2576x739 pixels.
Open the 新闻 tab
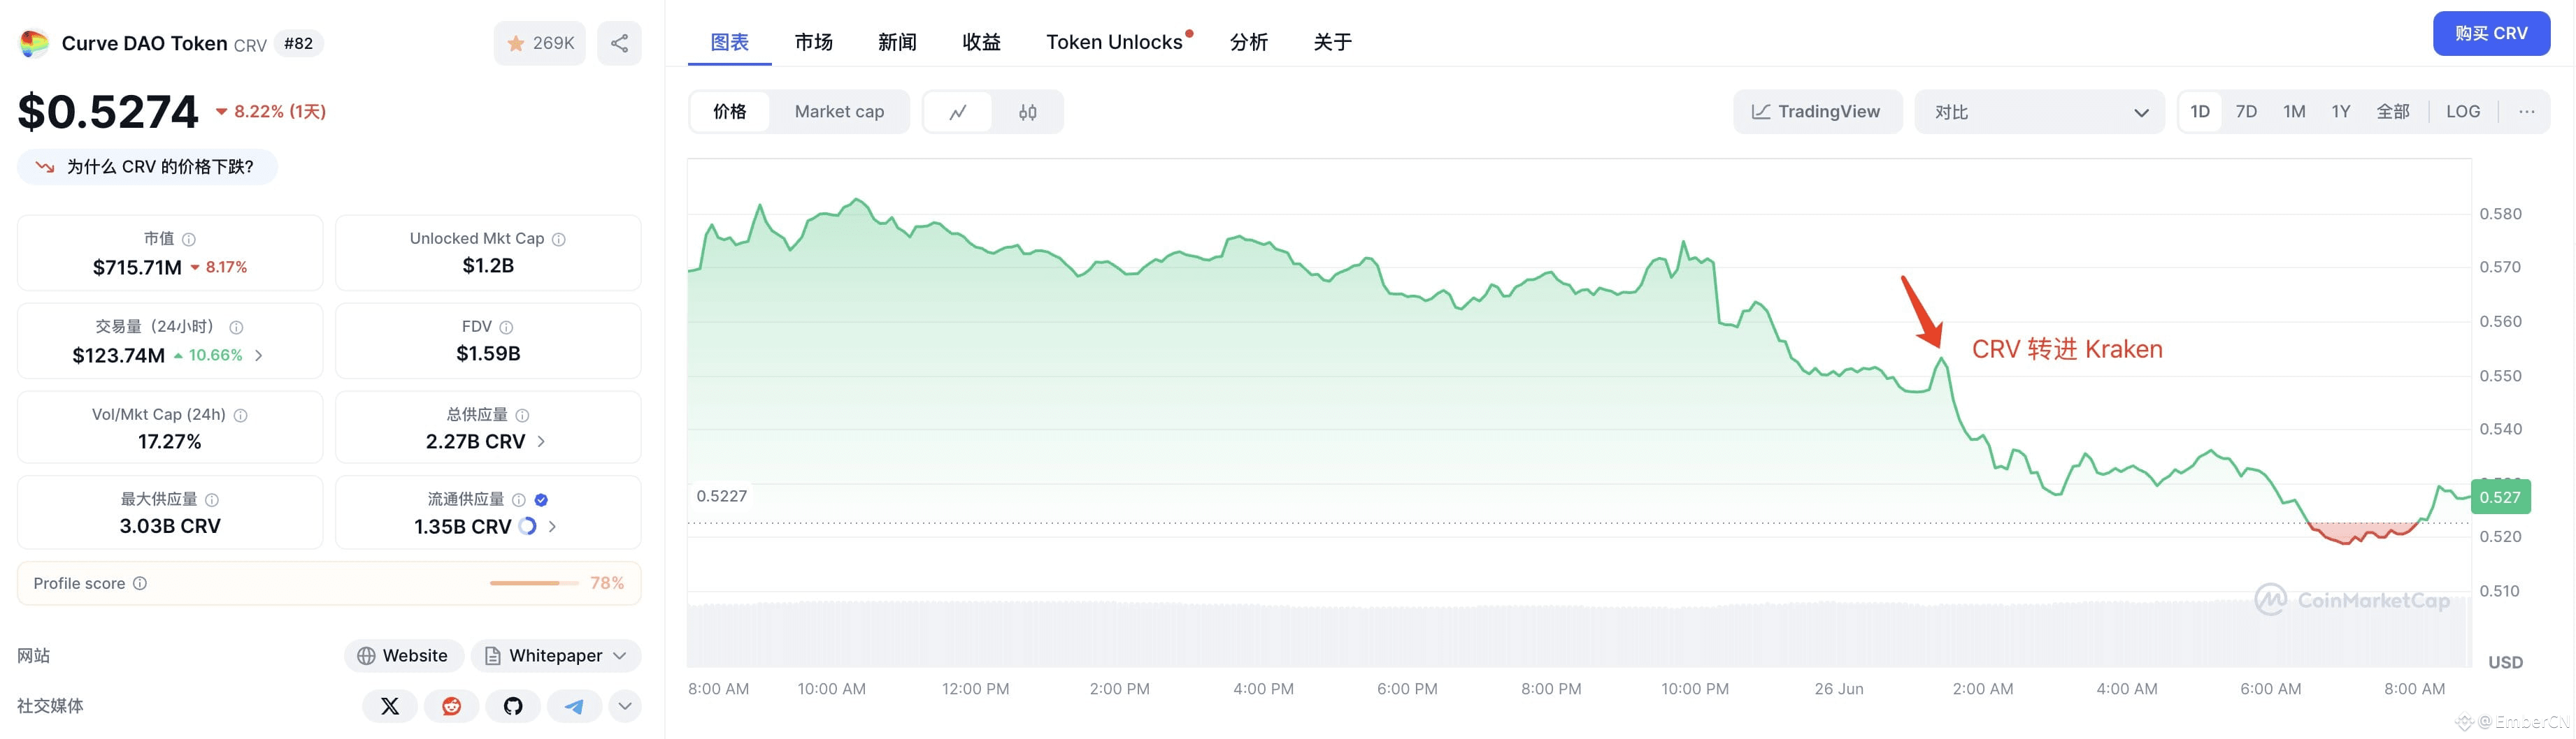(898, 42)
